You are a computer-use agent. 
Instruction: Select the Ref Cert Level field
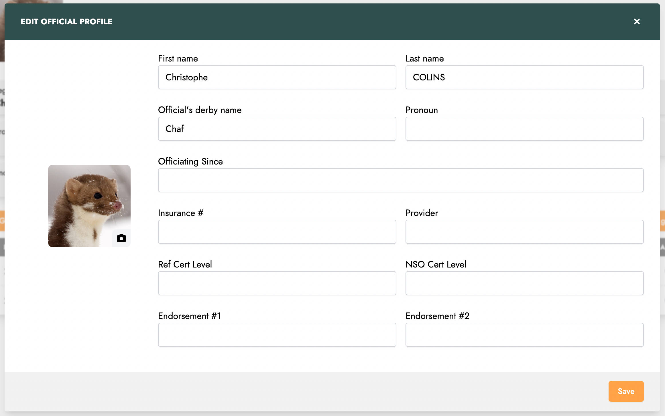pyautogui.click(x=277, y=283)
